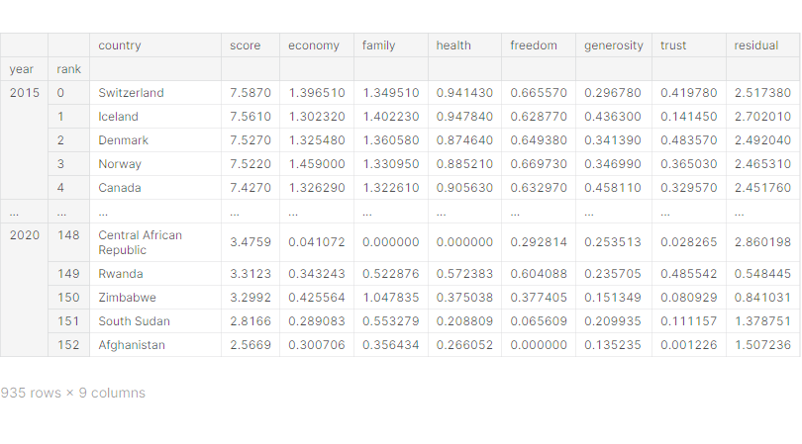Click Afghanistan's trust value 0.001226
This screenshot has height=444, width=802.
tap(688, 345)
